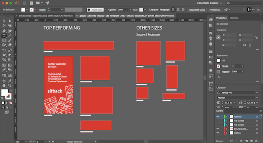Select the Type tool
Image resolution: width=263 pixels, height=143 pixels.
(4, 36)
